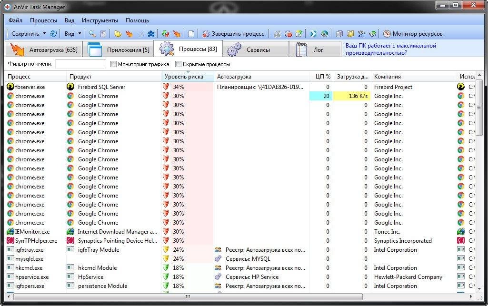The image size is (488, 306).
Task: Expand the Сохранить dropdown arrow
Action: 44,33
